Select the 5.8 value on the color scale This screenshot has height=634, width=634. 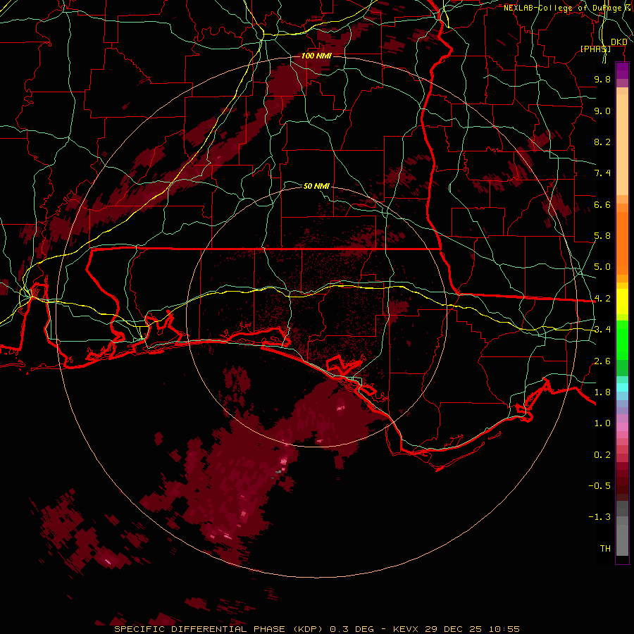point(602,236)
